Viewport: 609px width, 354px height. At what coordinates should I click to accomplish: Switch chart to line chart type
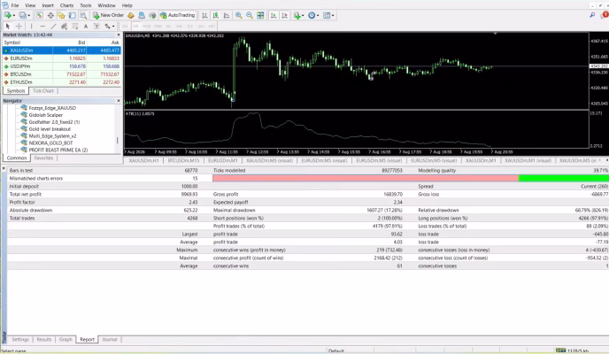tap(227, 15)
